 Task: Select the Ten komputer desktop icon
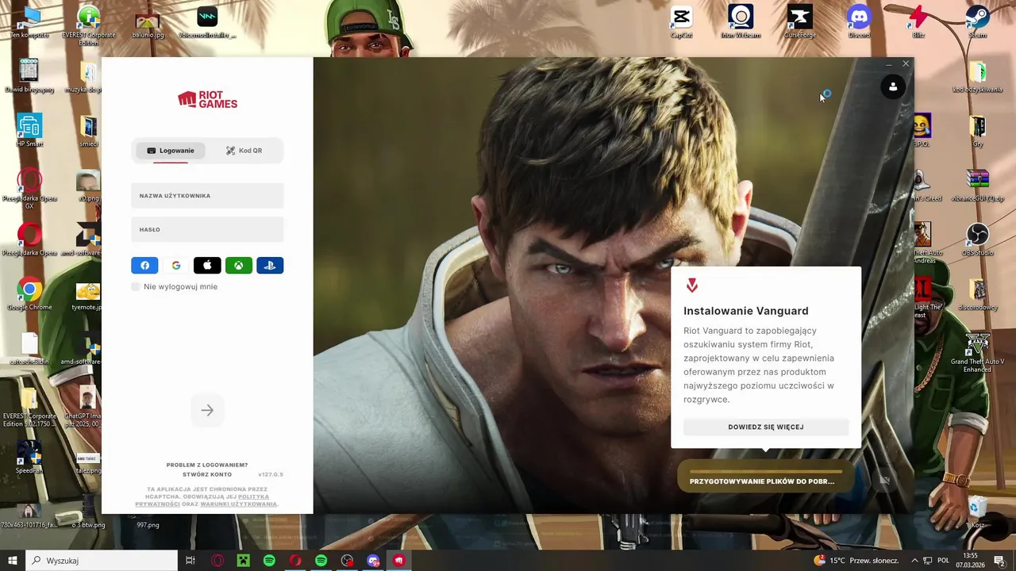click(29, 22)
